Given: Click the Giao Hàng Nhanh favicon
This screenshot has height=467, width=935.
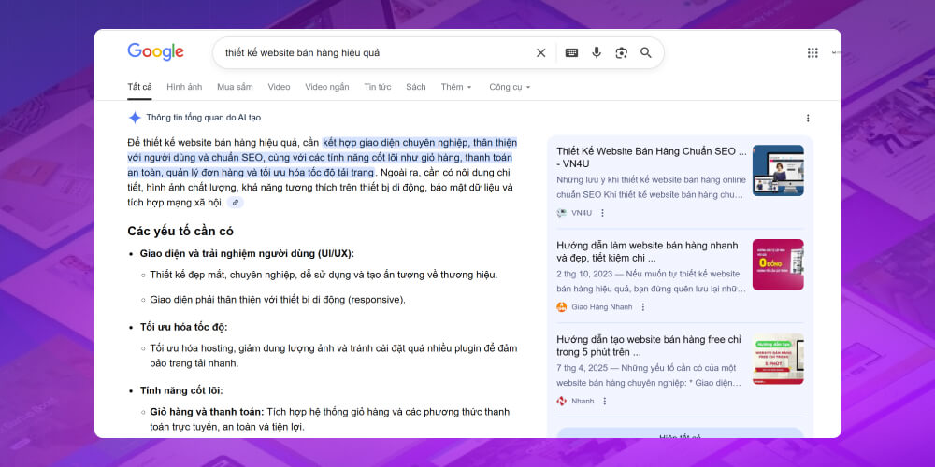Looking at the screenshot, I should [561, 306].
